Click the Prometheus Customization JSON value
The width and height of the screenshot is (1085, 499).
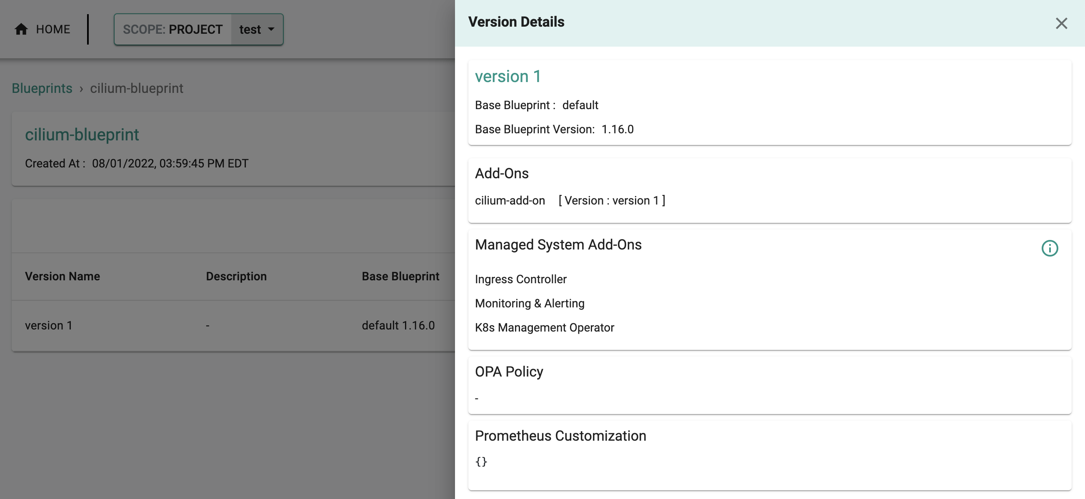click(481, 462)
